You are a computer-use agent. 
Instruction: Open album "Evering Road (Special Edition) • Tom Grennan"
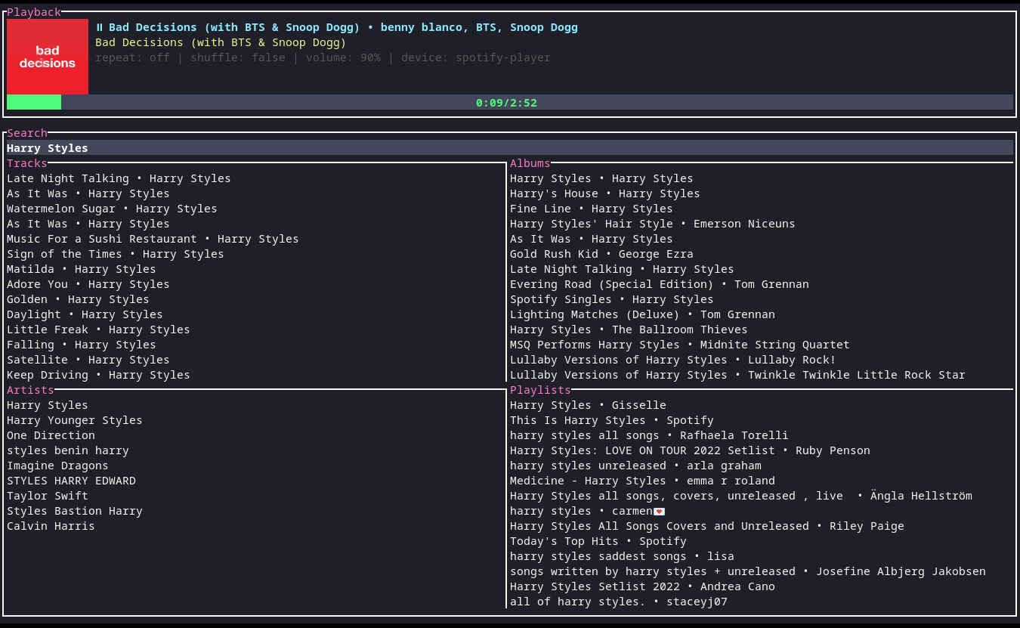tap(660, 284)
